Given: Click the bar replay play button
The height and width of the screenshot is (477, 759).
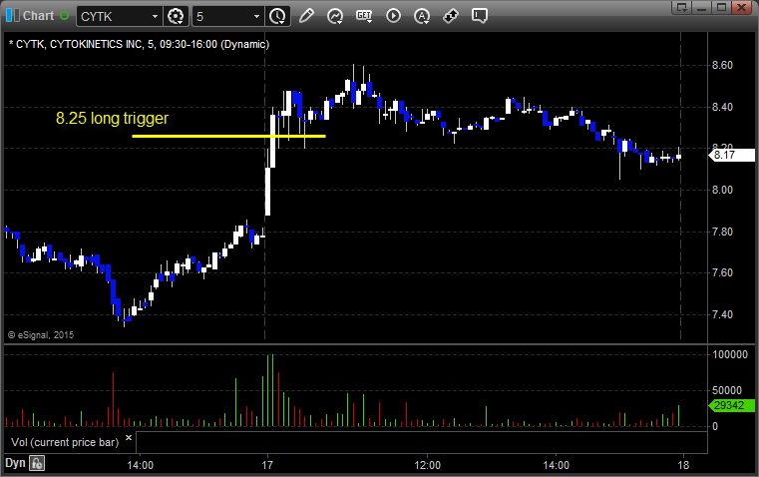Looking at the screenshot, I should click(393, 16).
